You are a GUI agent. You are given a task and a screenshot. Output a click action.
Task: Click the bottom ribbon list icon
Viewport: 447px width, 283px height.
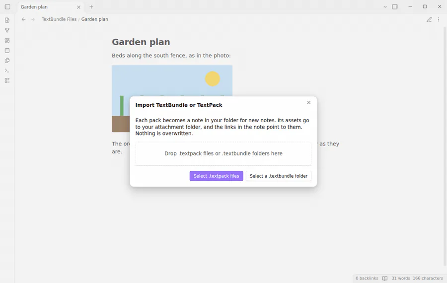coord(7,80)
